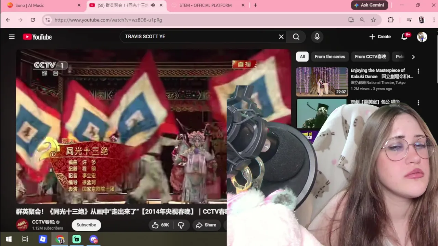The image size is (438, 246).
Task: Open Task View on the taskbar
Action: (x=25, y=239)
